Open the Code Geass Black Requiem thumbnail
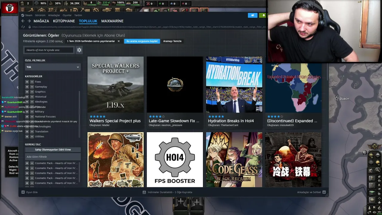 [x=234, y=160]
